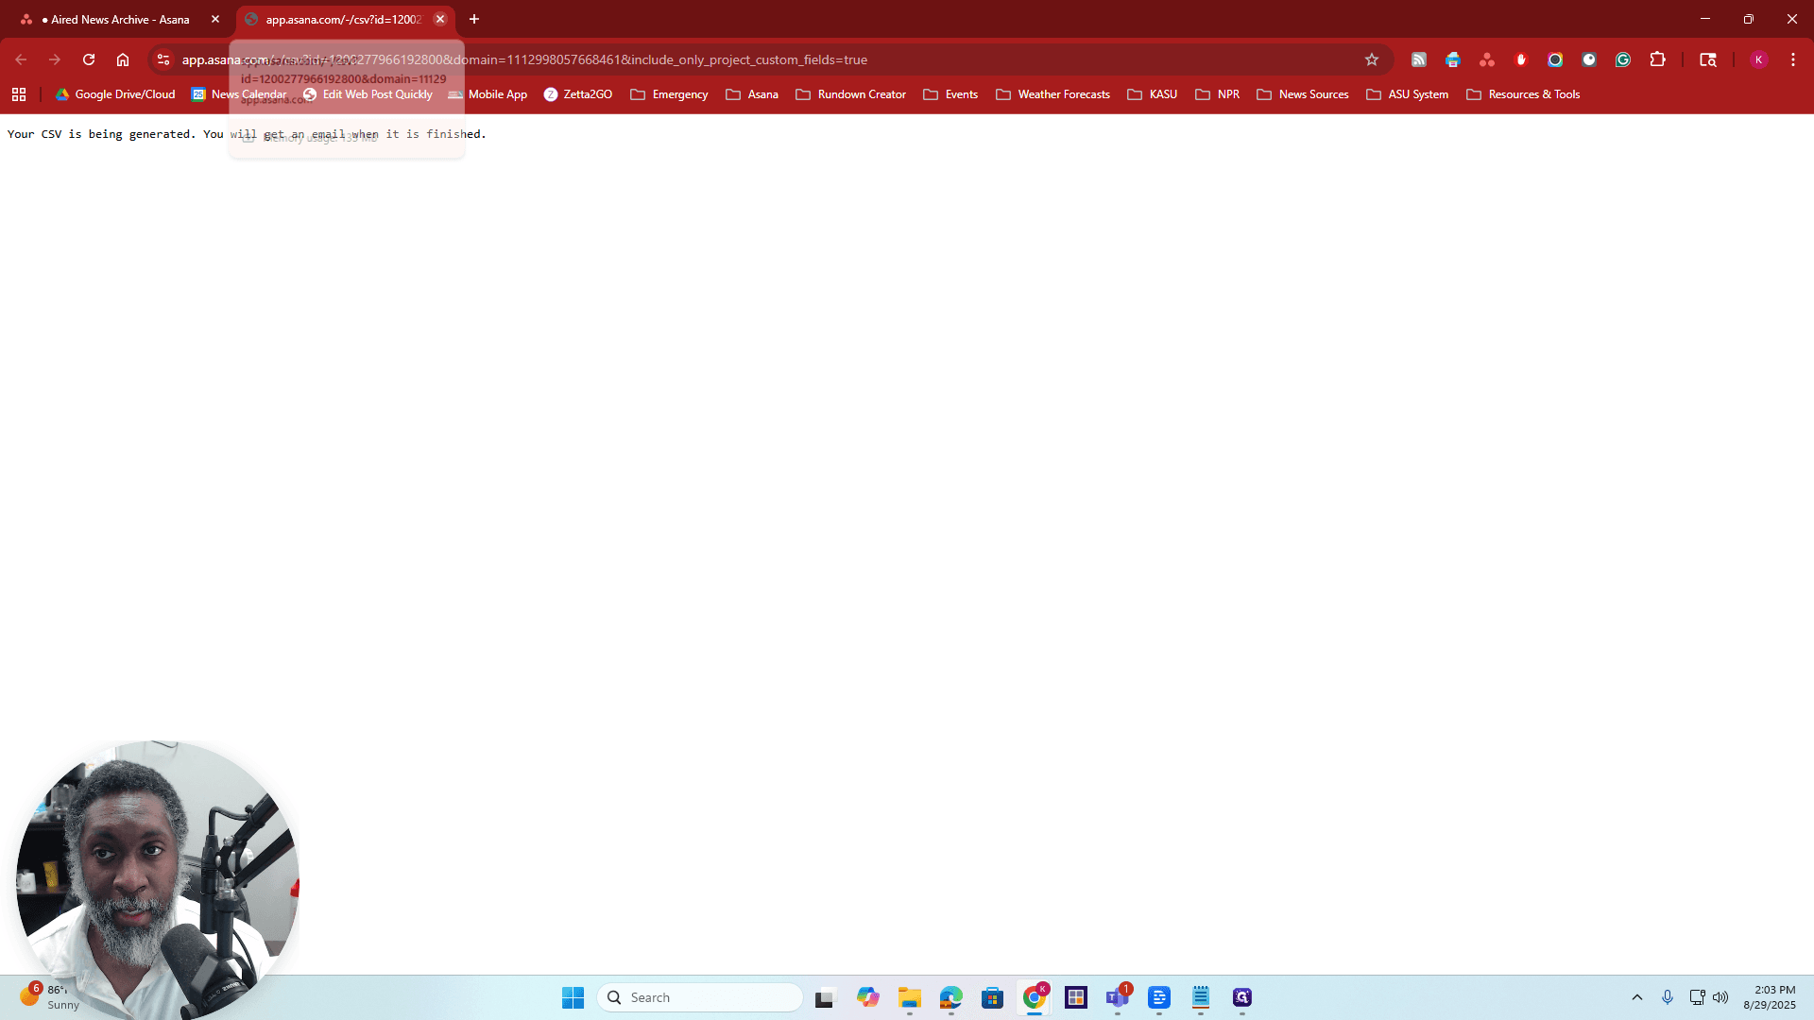Switch to the Aired News Archive Asana tab
This screenshot has height=1020, width=1814.
118,19
